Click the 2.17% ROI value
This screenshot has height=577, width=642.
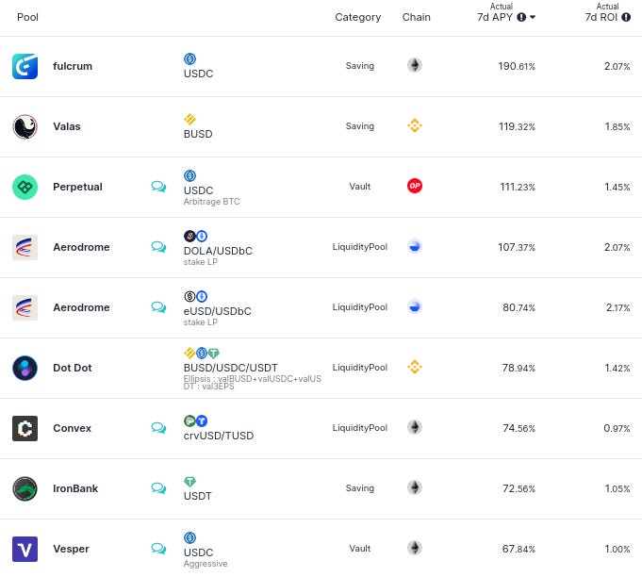click(617, 307)
